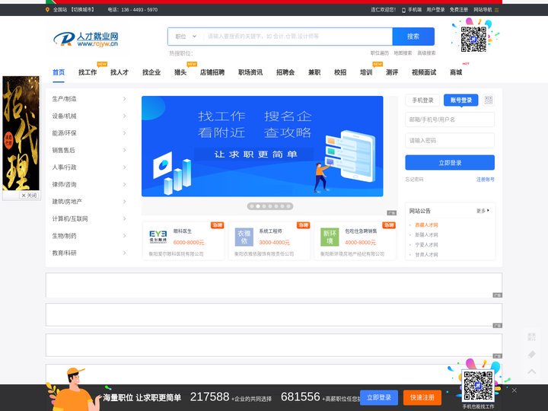Click the floating feedback edit icon

(x=531, y=355)
